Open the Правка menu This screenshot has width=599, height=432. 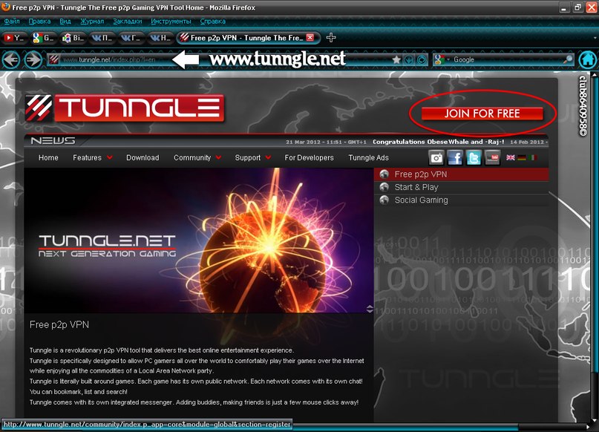point(39,22)
